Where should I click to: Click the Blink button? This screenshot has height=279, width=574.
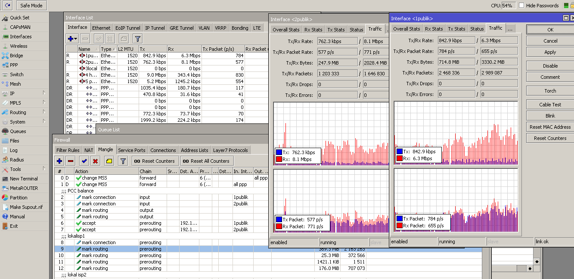coord(550,116)
